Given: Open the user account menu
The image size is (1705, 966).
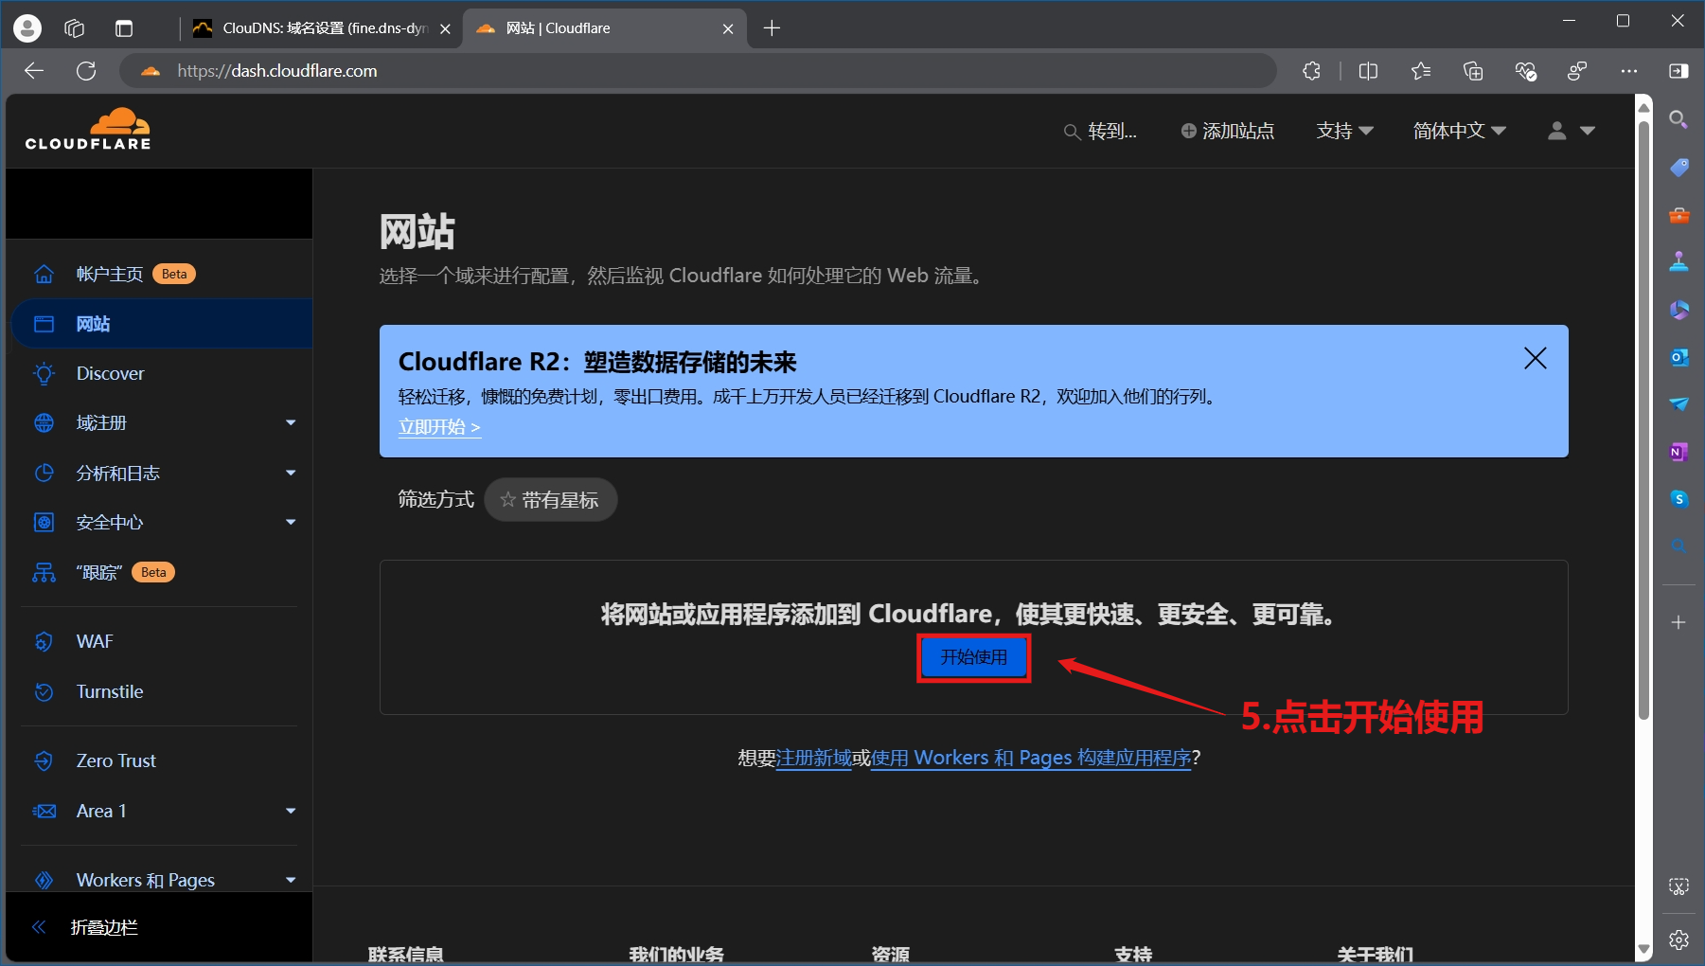Looking at the screenshot, I should [1571, 131].
